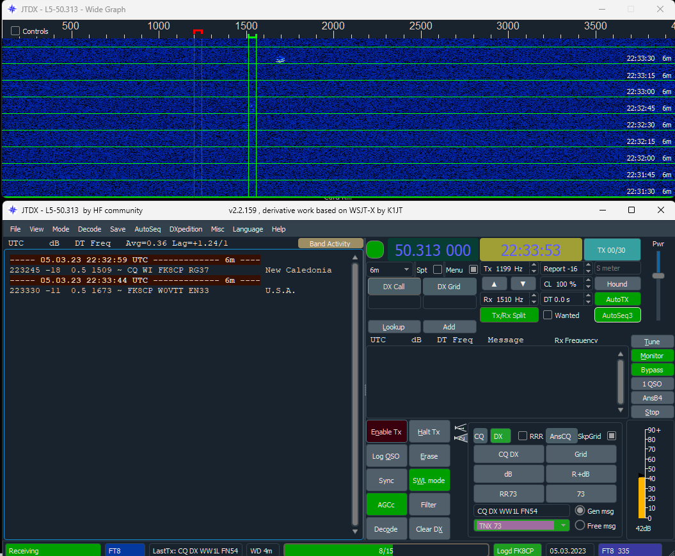
Task: Click the JTDX logo icon in Wide Graph window
Action: click(x=13, y=9)
